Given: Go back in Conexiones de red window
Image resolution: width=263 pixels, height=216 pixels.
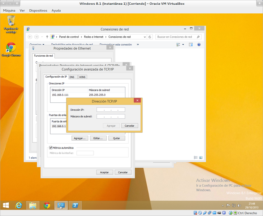Looking at the screenshot, I should [x=30, y=37].
